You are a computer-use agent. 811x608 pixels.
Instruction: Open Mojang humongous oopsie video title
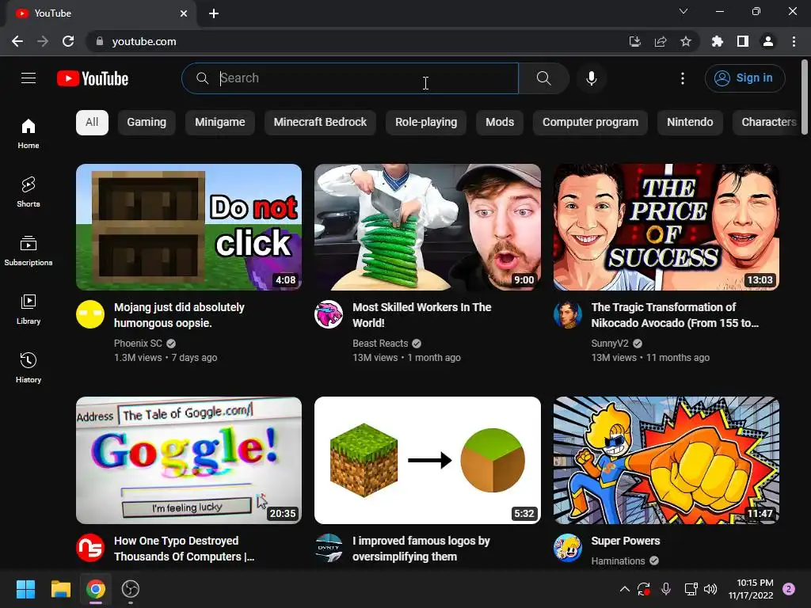click(x=179, y=315)
